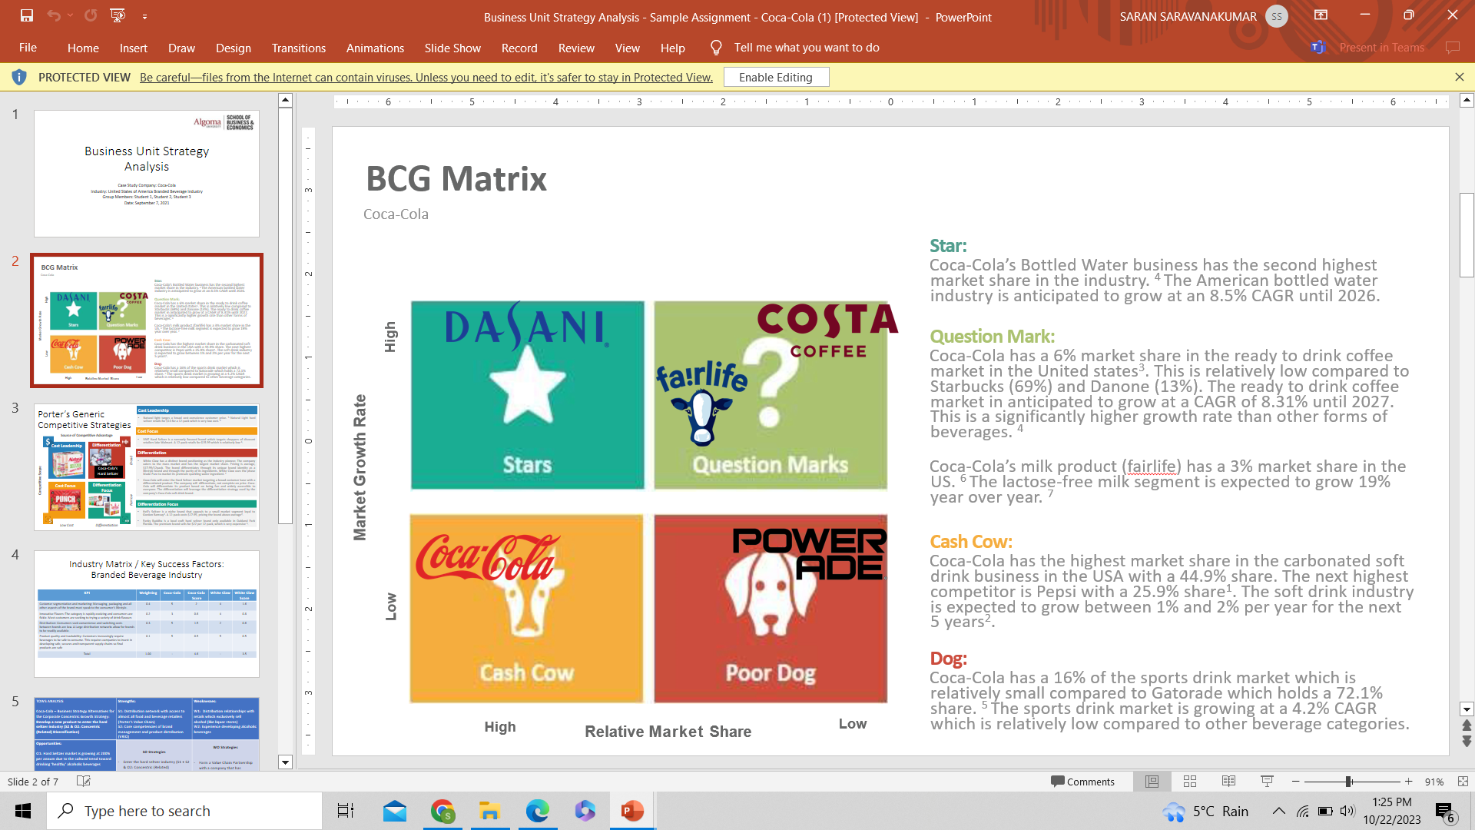Open the Transitions tab
Image resolution: width=1475 pixels, height=830 pixels.
coord(299,48)
